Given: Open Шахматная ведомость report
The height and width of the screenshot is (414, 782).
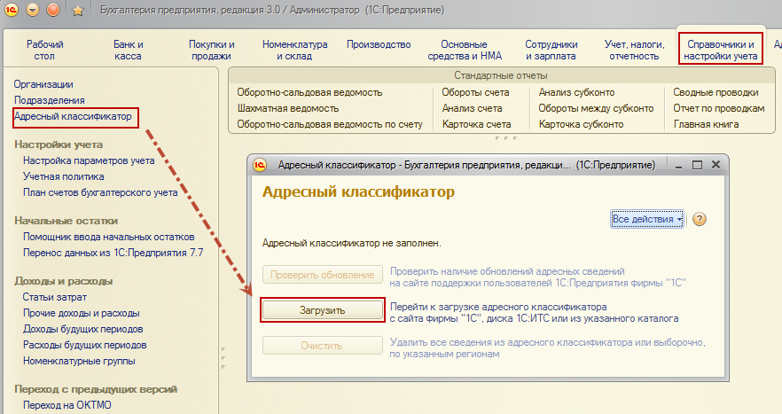Looking at the screenshot, I should click(x=288, y=108).
